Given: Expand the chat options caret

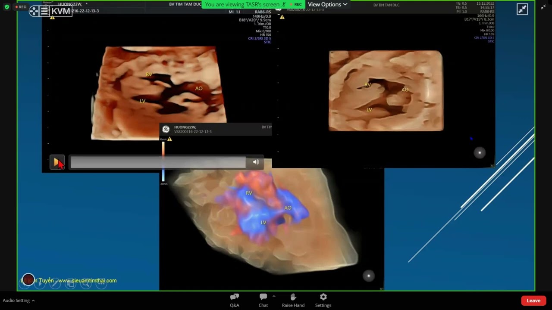Looking at the screenshot, I should [273, 296].
